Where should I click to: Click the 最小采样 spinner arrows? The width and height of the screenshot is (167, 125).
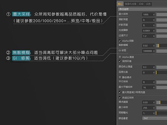(x=154, y=108)
